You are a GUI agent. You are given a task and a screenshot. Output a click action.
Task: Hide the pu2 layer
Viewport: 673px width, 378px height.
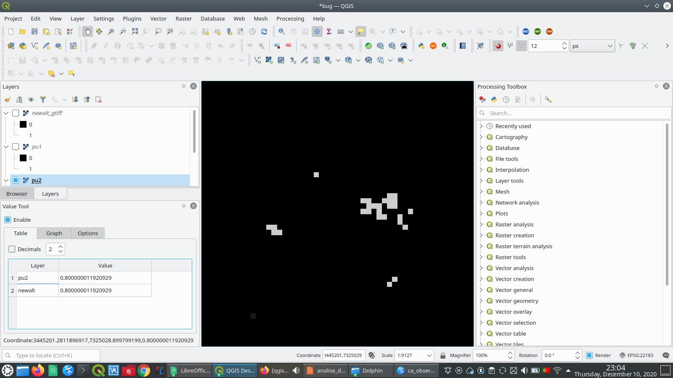tap(16, 180)
